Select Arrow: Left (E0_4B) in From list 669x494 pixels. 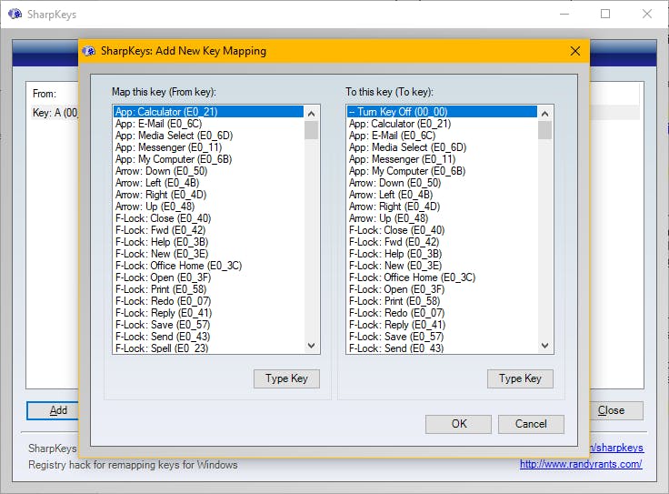pos(209,183)
